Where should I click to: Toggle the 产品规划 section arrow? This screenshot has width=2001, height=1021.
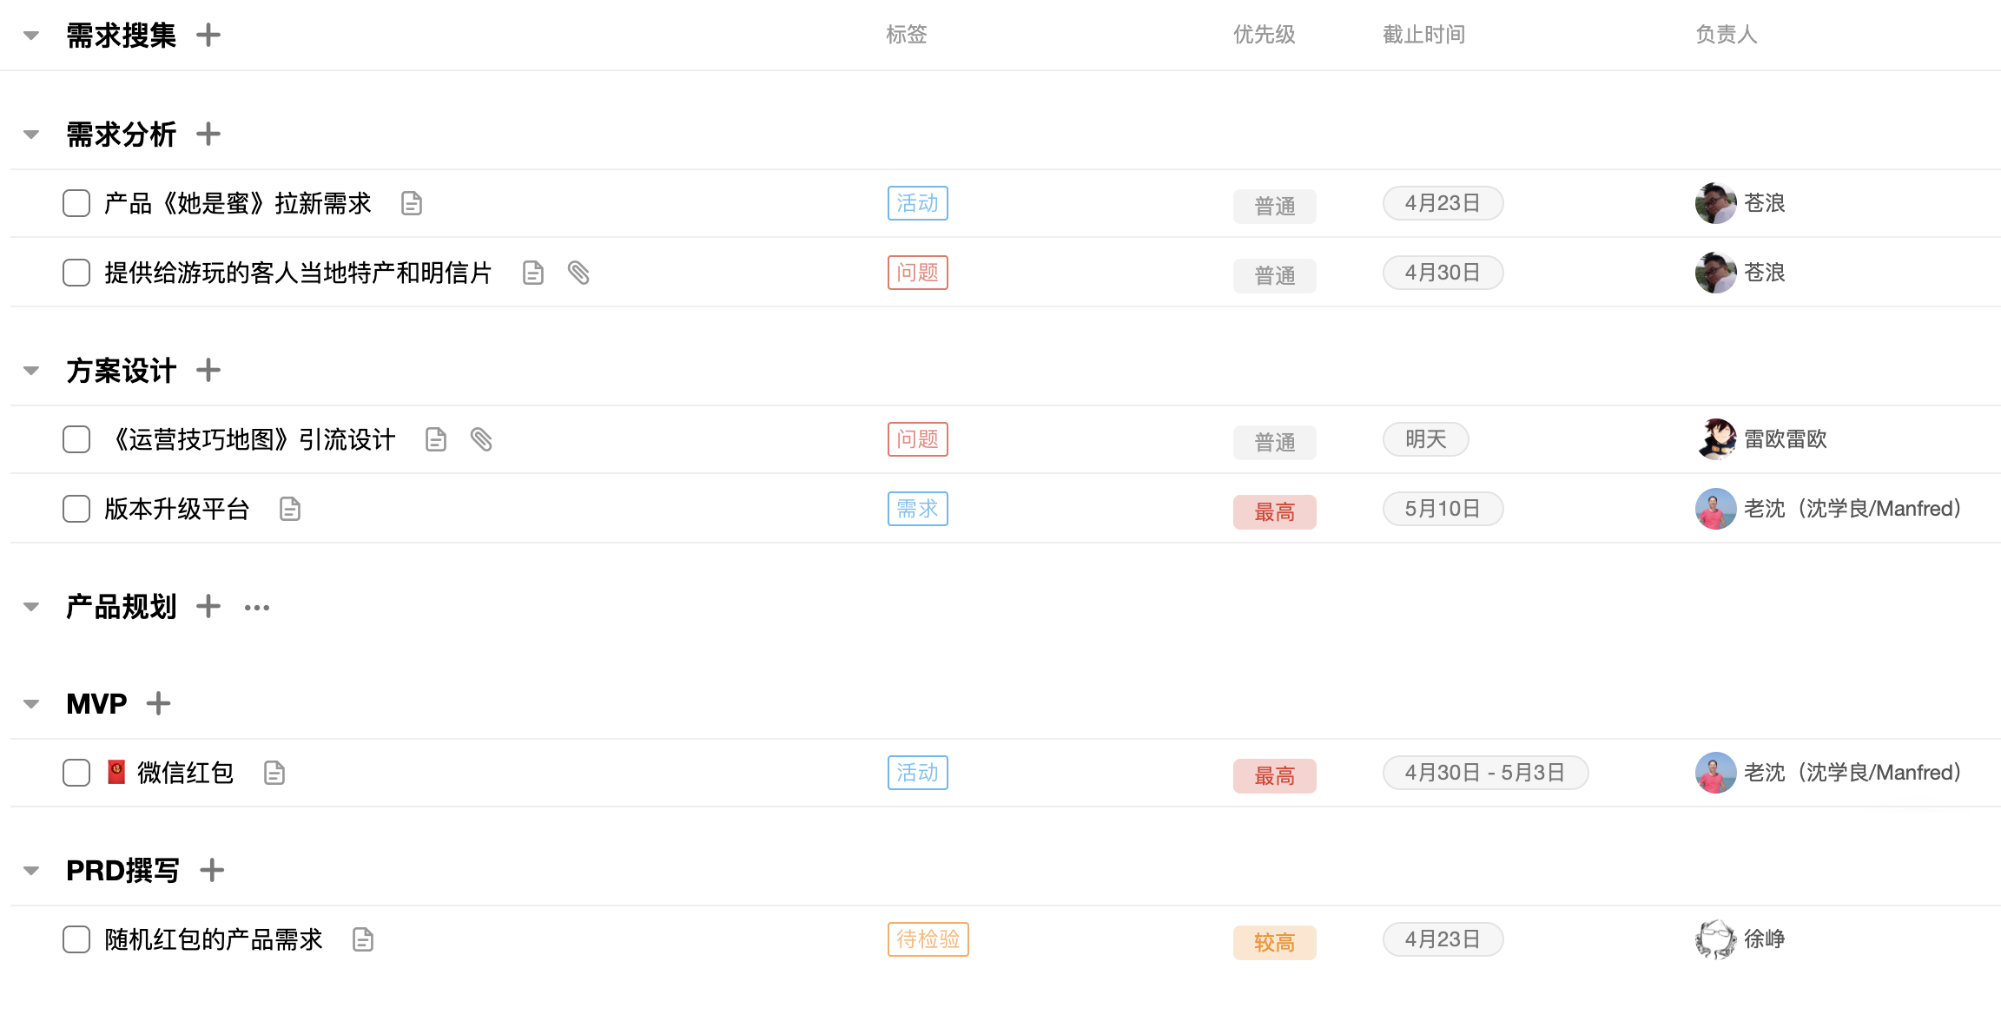click(31, 607)
